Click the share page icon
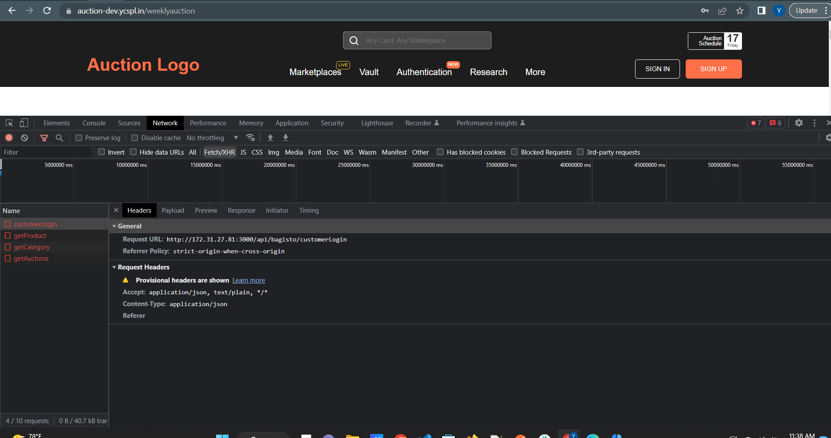Viewport: 831px width, 438px height. click(x=722, y=10)
